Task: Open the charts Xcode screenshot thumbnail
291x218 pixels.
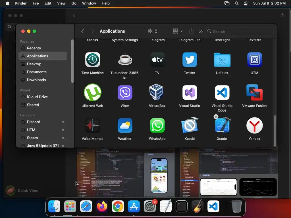Action: pyautogui.click(x=229, y=173)
